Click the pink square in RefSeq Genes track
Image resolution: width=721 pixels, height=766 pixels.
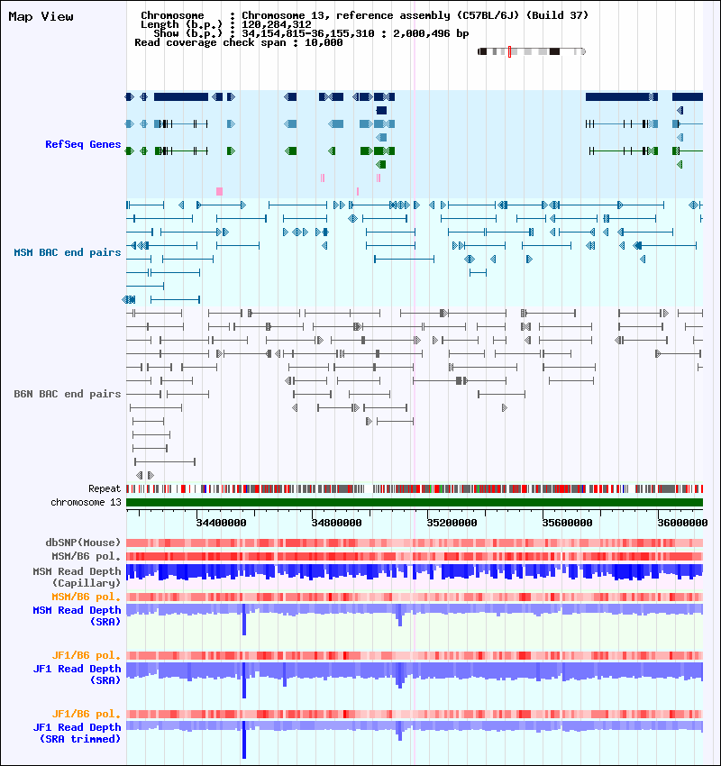[219, 191]
